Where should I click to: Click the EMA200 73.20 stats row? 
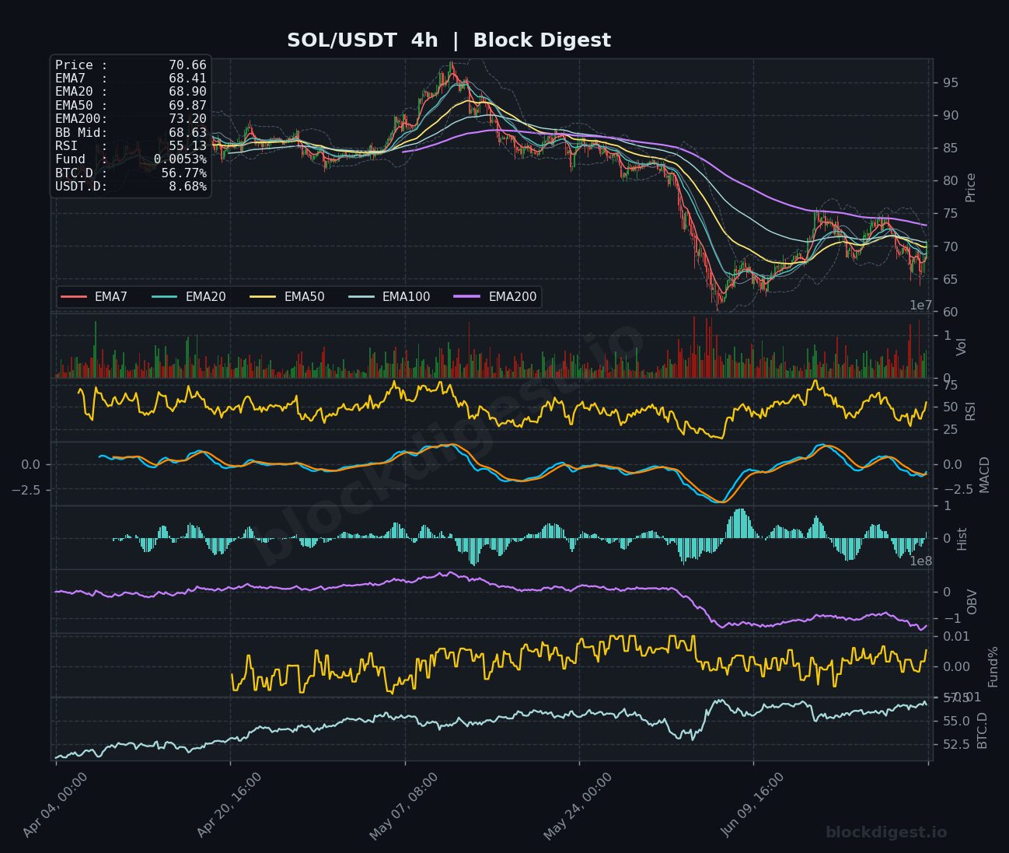click(x=131, y=119)
